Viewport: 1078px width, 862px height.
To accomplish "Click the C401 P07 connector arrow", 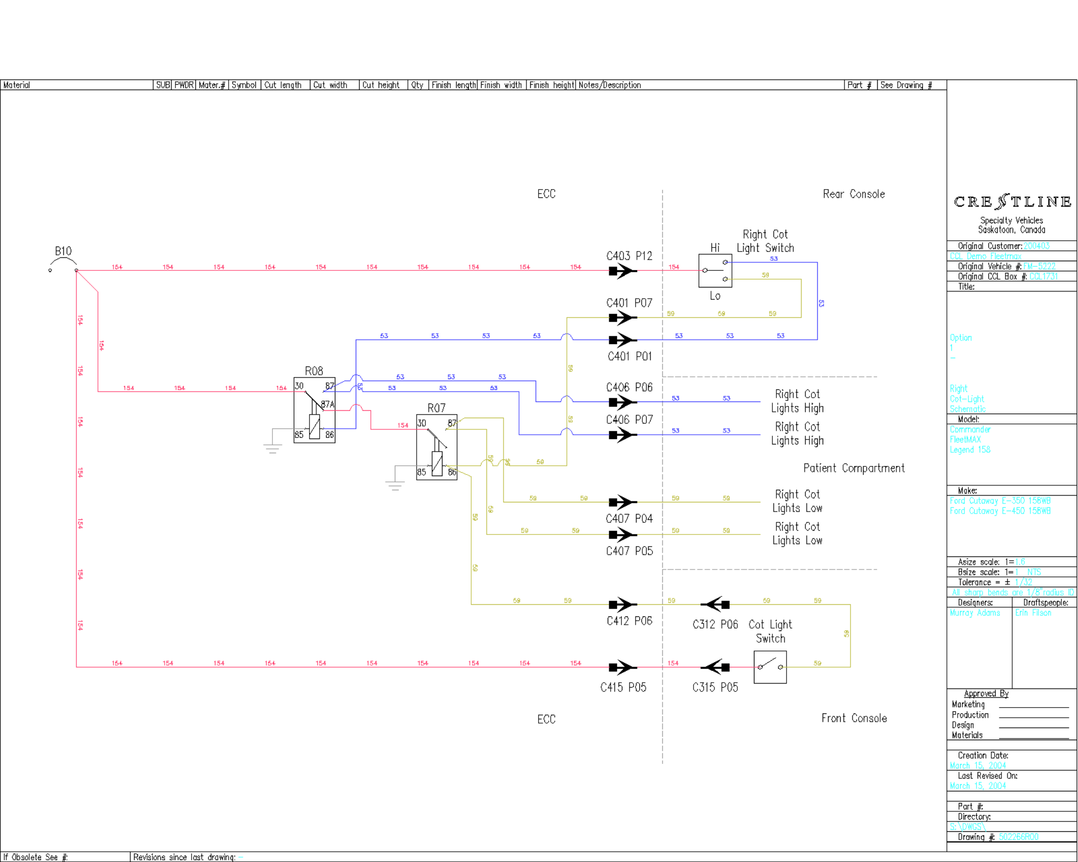I will tap(622, 318).
